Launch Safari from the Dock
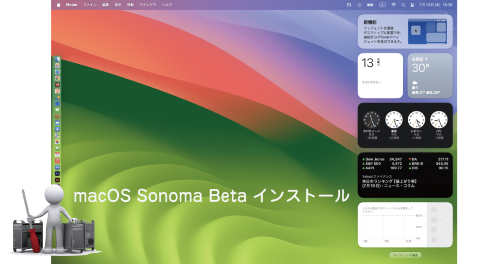This screenshot has width=503, height=264. pyautogui.click(x=57, y=72)
